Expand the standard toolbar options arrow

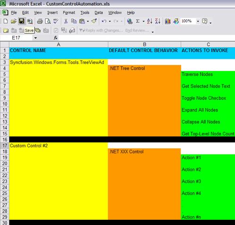(x=210, y=23)
